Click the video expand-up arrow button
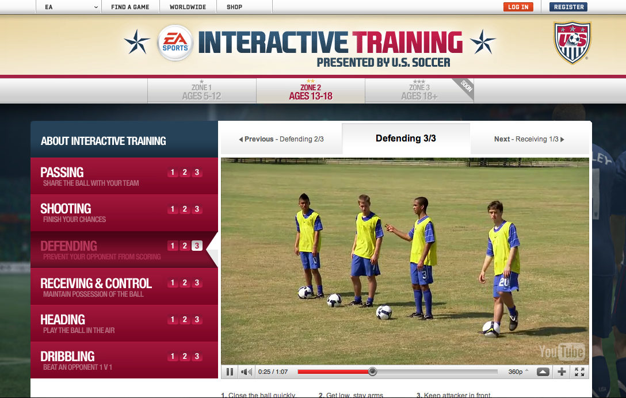 coord(543,372)
